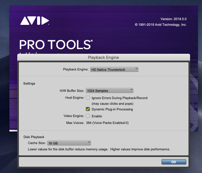Viewport: 202px width, 173px height.
Task: Open the Cache Size dropdown
Action: (x=69, y=143)
